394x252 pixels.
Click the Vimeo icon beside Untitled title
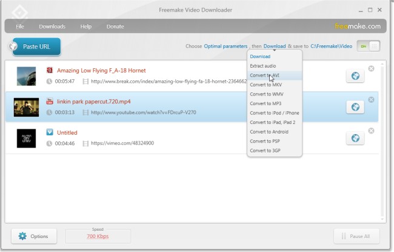coord(50,132)
